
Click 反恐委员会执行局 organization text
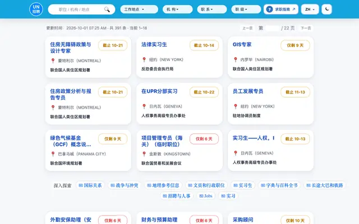(157, 69)
